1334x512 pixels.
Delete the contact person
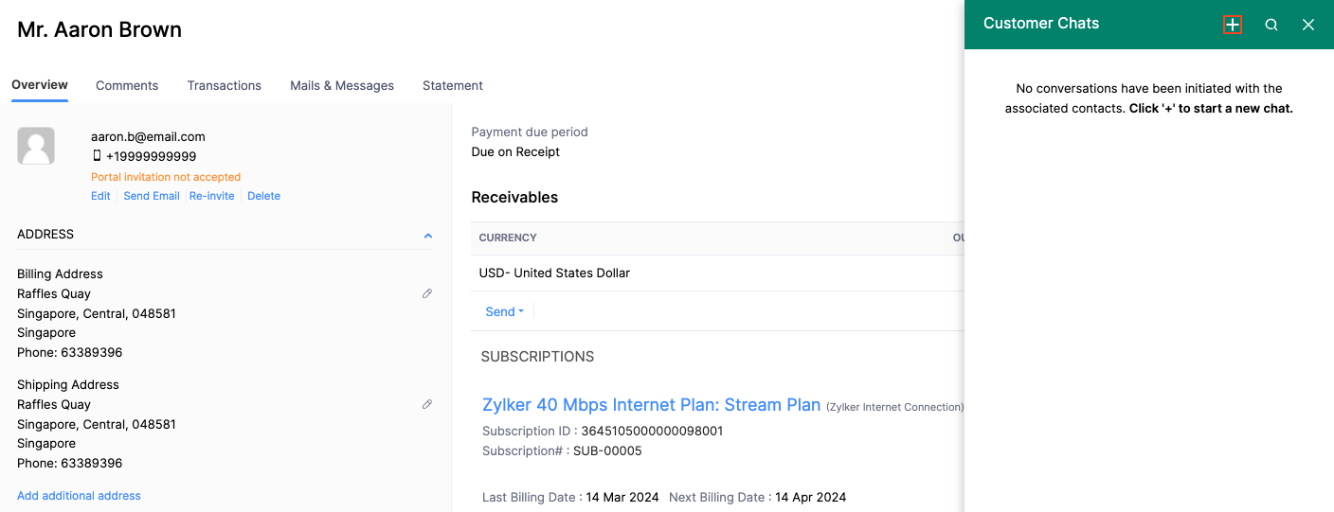(263, 196)
